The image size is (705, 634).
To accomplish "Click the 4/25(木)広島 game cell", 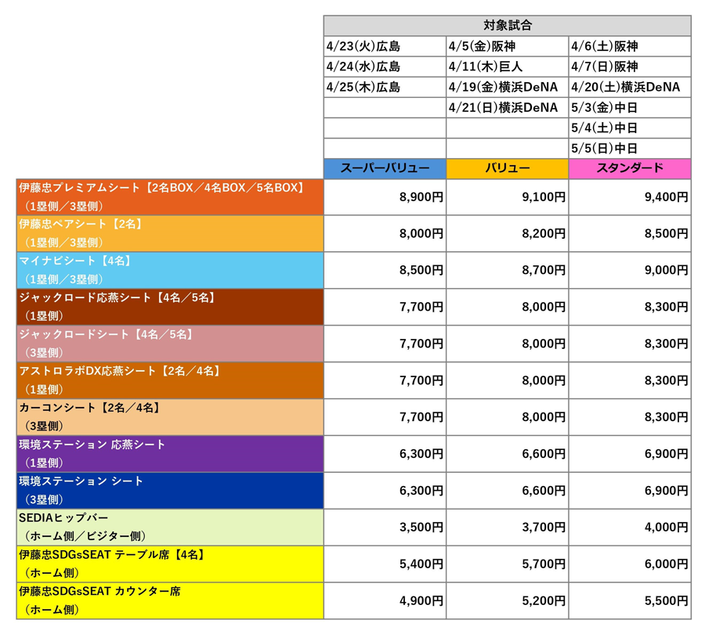I will (385, 87).
